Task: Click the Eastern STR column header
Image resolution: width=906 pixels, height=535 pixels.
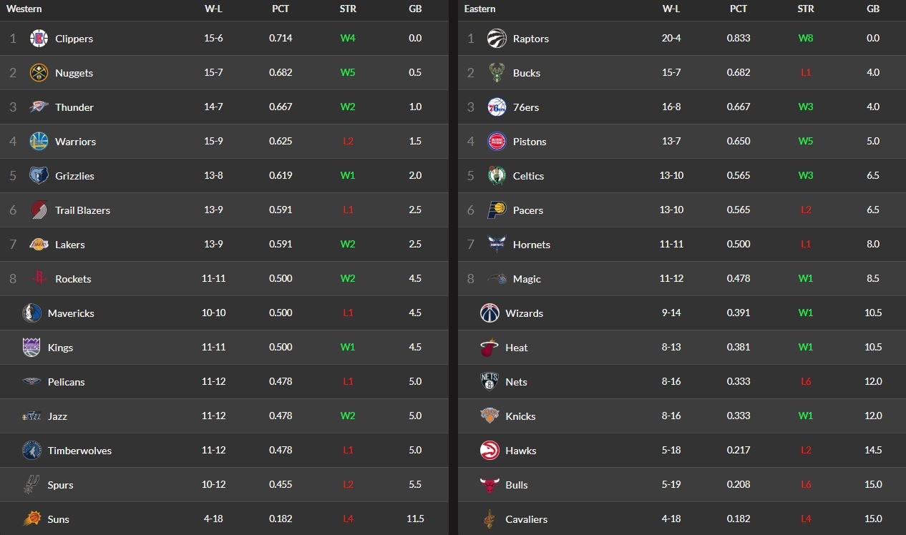Action: [x=806, y=9]
